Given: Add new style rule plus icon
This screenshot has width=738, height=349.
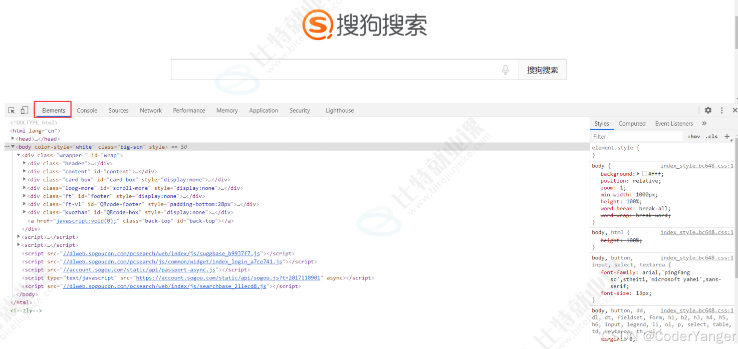Looking at the screenshot, I should click(x=727, y=136).
